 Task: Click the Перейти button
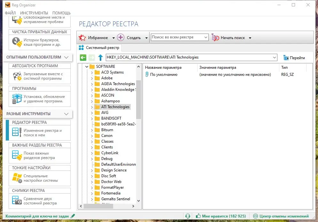(294, 58)
